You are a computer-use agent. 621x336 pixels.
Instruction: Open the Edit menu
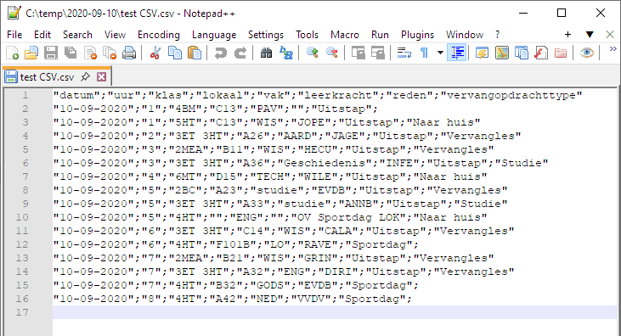(42, 35)
